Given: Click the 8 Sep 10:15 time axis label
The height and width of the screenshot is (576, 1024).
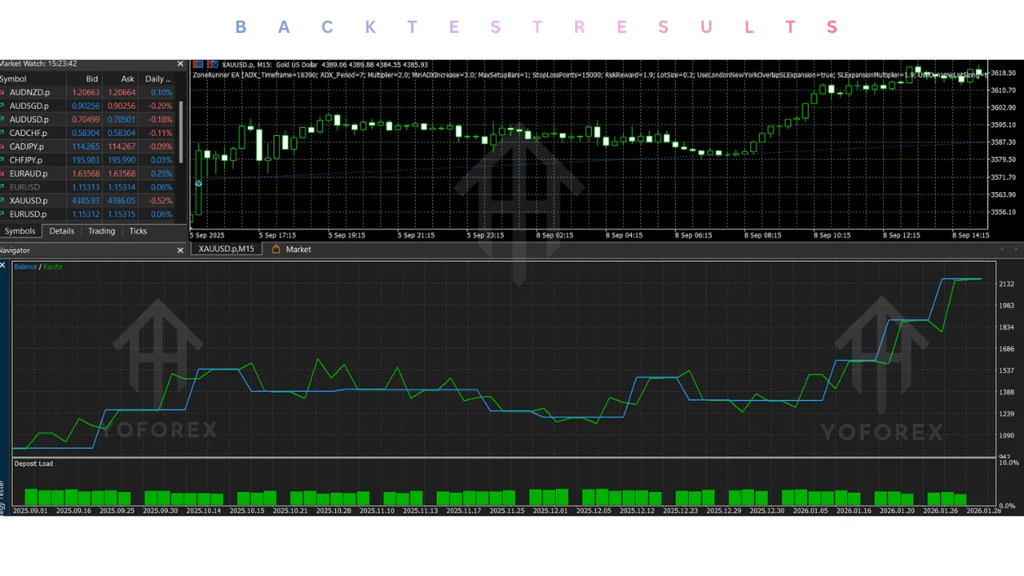Looking at the screenshot, I should [832, 235].
